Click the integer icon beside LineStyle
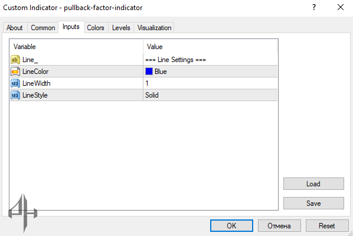 15,95
